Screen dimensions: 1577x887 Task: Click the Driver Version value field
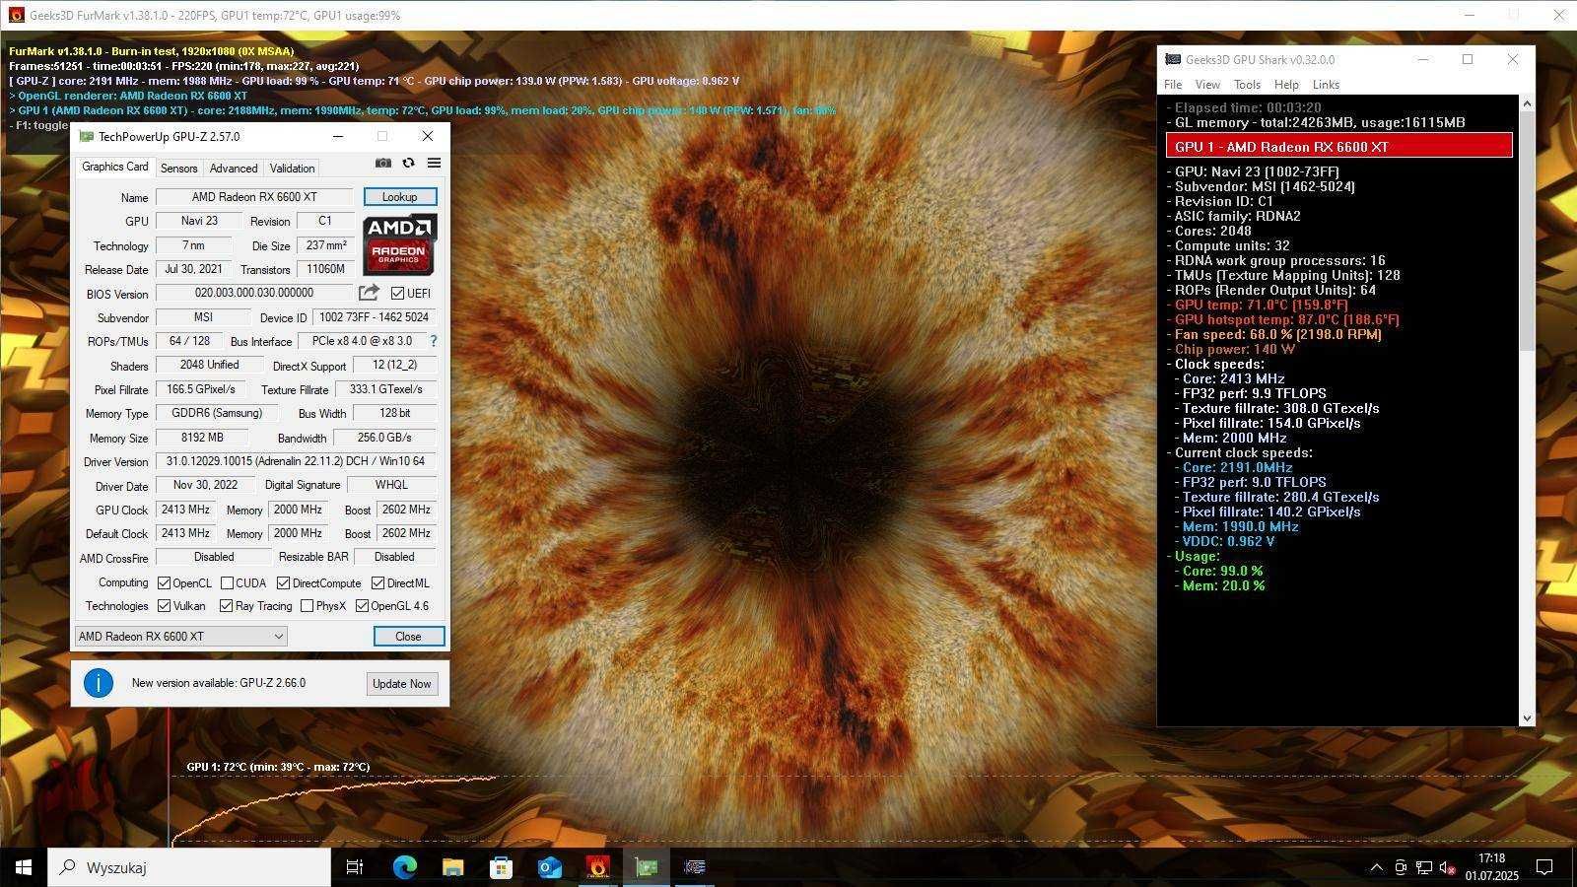(x=296, y=461)
